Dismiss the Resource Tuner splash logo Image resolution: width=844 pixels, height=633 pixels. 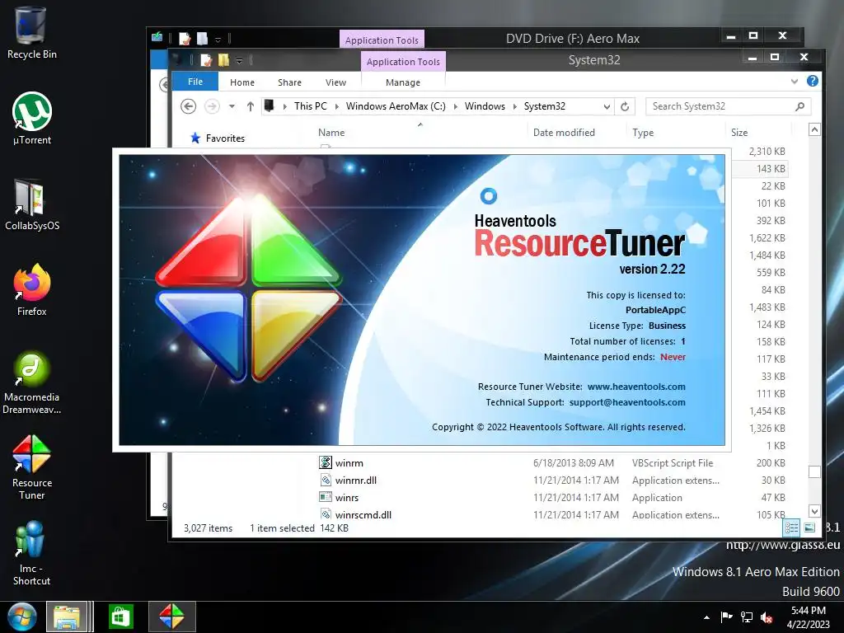[249, 289]
